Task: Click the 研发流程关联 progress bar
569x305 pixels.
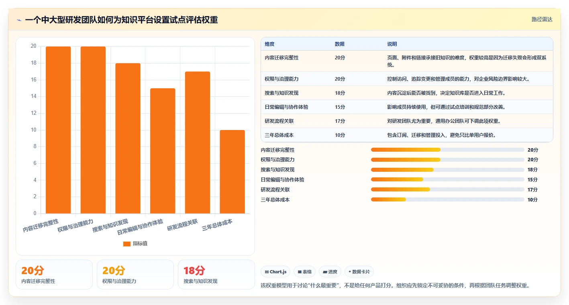Action: (x=447, y=189)
